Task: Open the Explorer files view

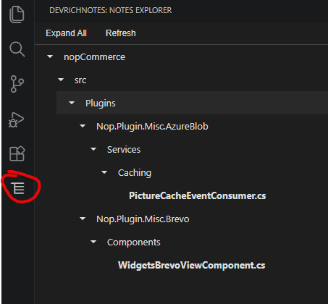Action: coord(17,14)
